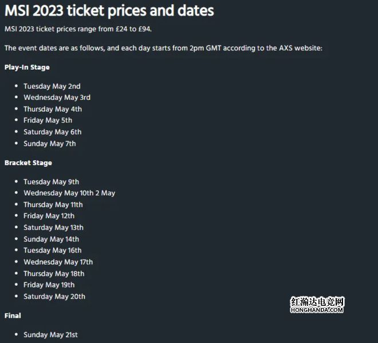This screenshot has width=378, height=343.
Task: Choose the Friday May 5th entry
Action: [48, 120]
